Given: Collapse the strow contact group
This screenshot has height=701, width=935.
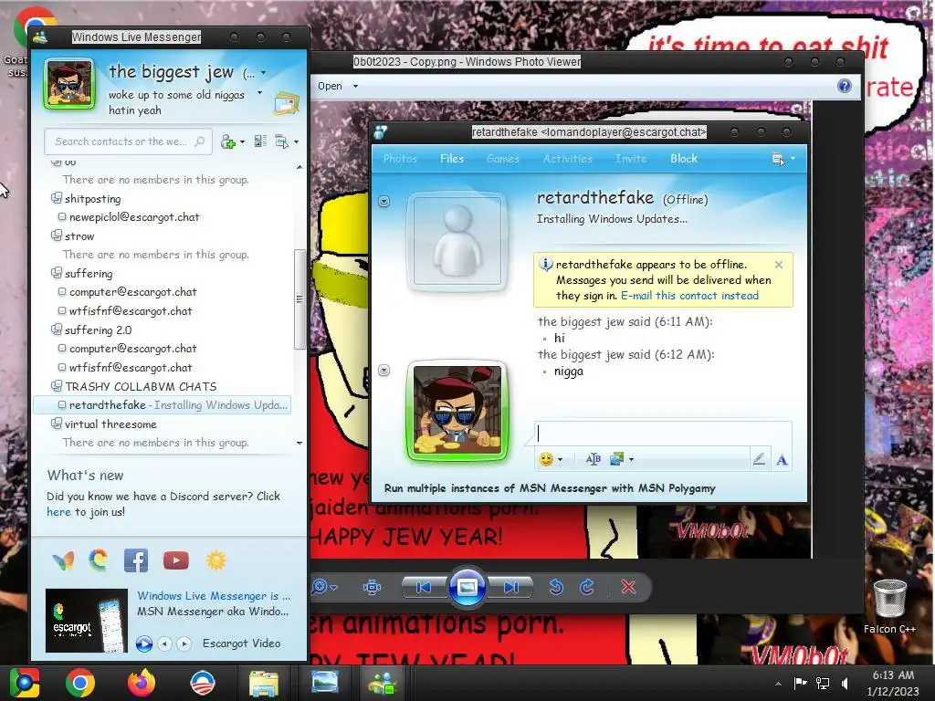Looking at the screenshot, I should pos(56,235).
